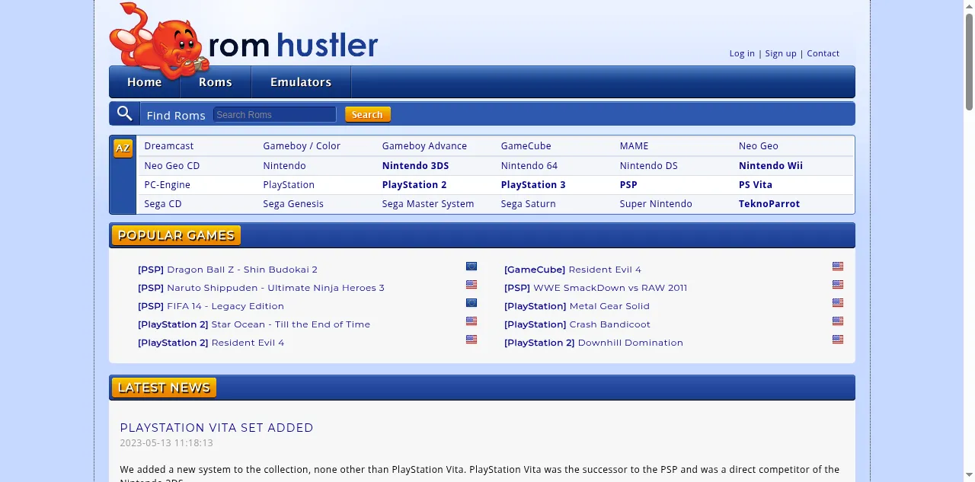The height and width of the screenshot is (482, 975).
Task: Open the Neo Geo system link
Action: (759, 146)
